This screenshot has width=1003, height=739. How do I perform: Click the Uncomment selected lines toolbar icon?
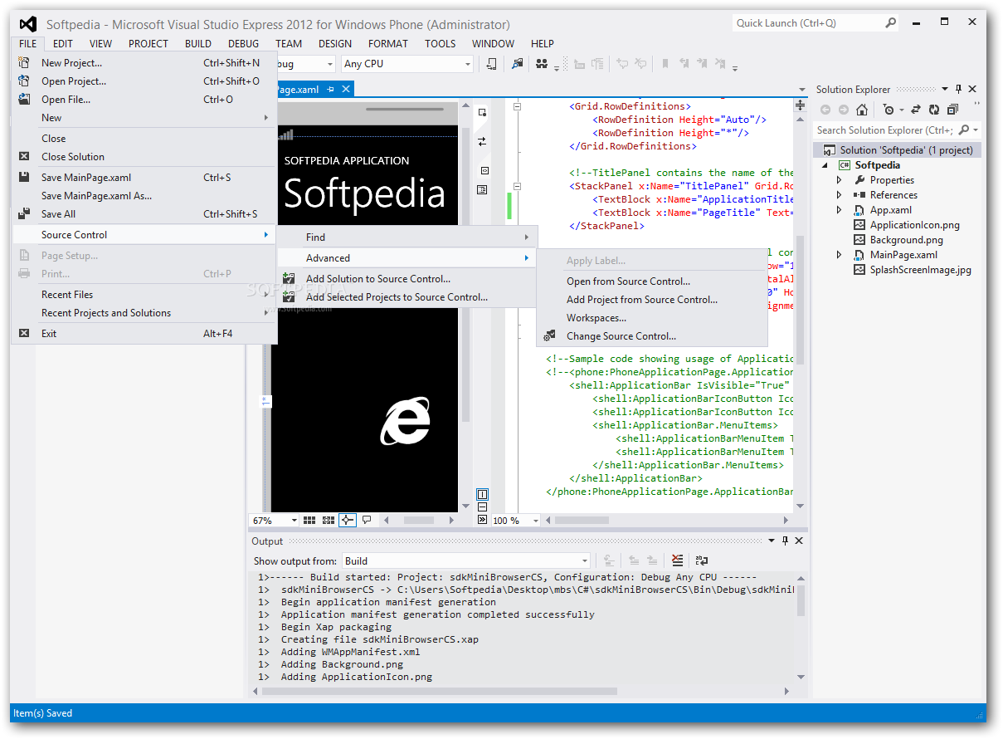642,63
